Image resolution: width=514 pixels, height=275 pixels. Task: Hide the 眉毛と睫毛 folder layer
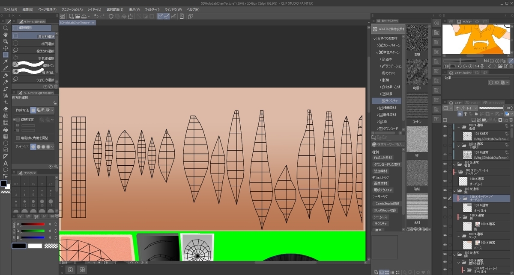445,262
